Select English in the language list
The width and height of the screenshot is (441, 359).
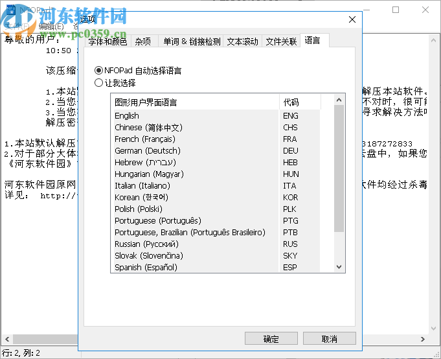(x=195, y=115)
